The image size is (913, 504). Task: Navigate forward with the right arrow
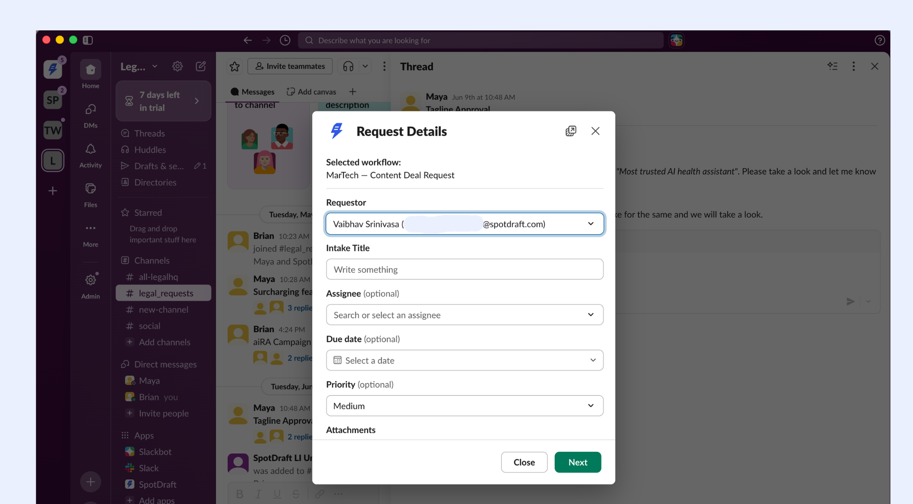coord(267,40)
